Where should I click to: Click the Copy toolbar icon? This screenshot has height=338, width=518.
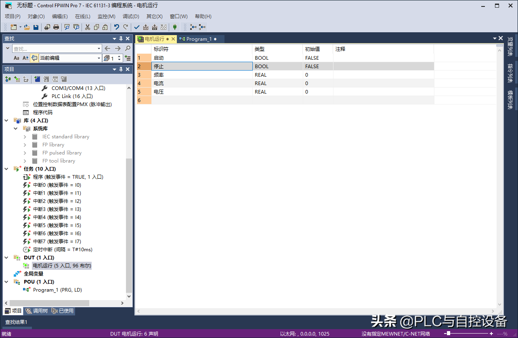96,27
